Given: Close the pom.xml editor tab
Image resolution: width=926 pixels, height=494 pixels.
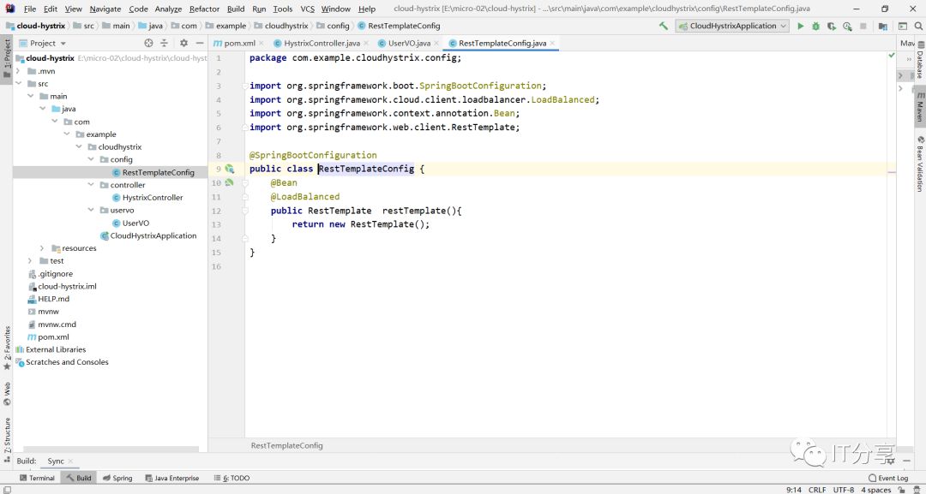Looking at the screenshot, I should pyautogui.click(x=261, y=43).
